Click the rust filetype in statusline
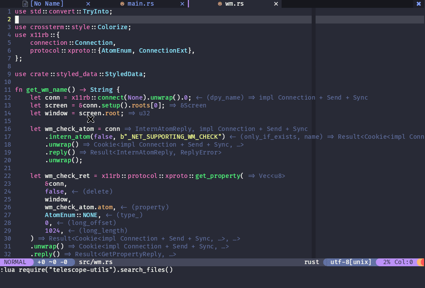Image resolution: width=425 pixels, height=288 pixels. click(312, 262)
